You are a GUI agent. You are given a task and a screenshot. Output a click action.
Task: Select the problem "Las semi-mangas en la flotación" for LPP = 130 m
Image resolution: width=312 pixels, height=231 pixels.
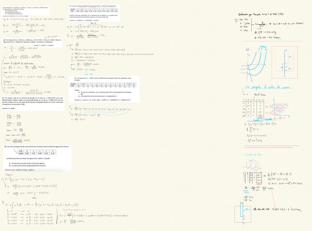[94, 13]
